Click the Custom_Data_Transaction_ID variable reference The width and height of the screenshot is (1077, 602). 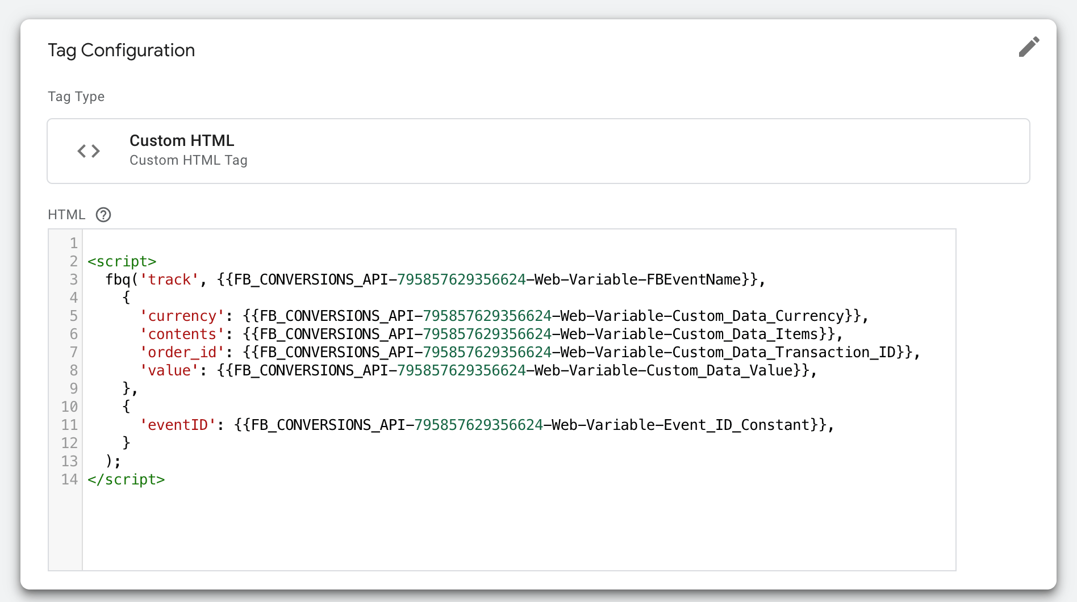(577, 352)
